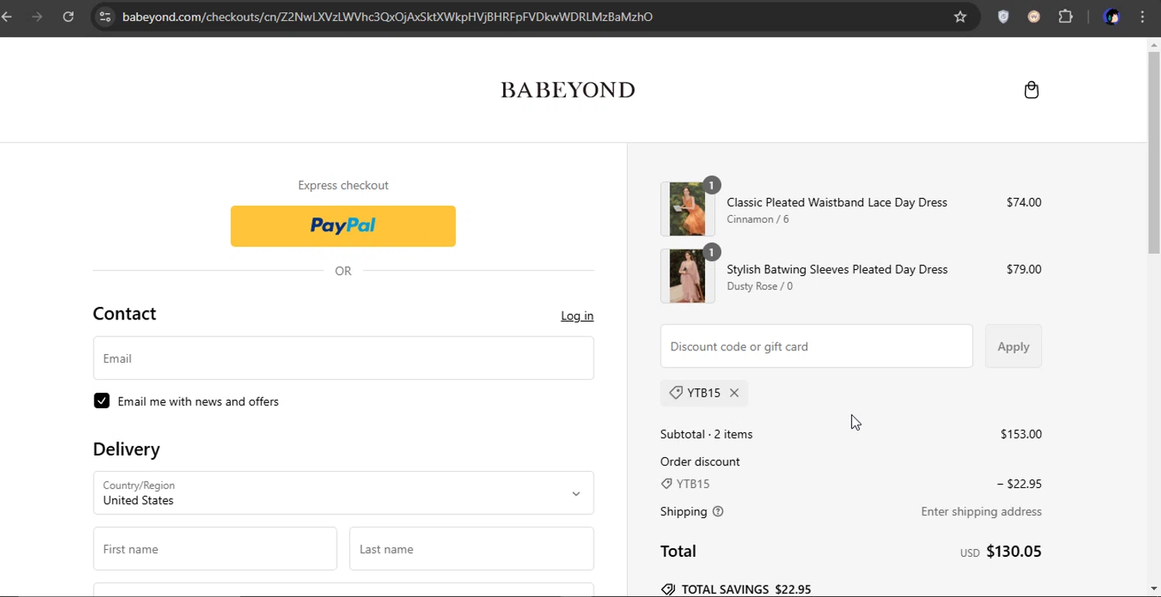This screenshot has width=1161, height=597.
Task: Click the Stylish Batwing Sleeves dress thumbnail
Action: pos(687,276)
